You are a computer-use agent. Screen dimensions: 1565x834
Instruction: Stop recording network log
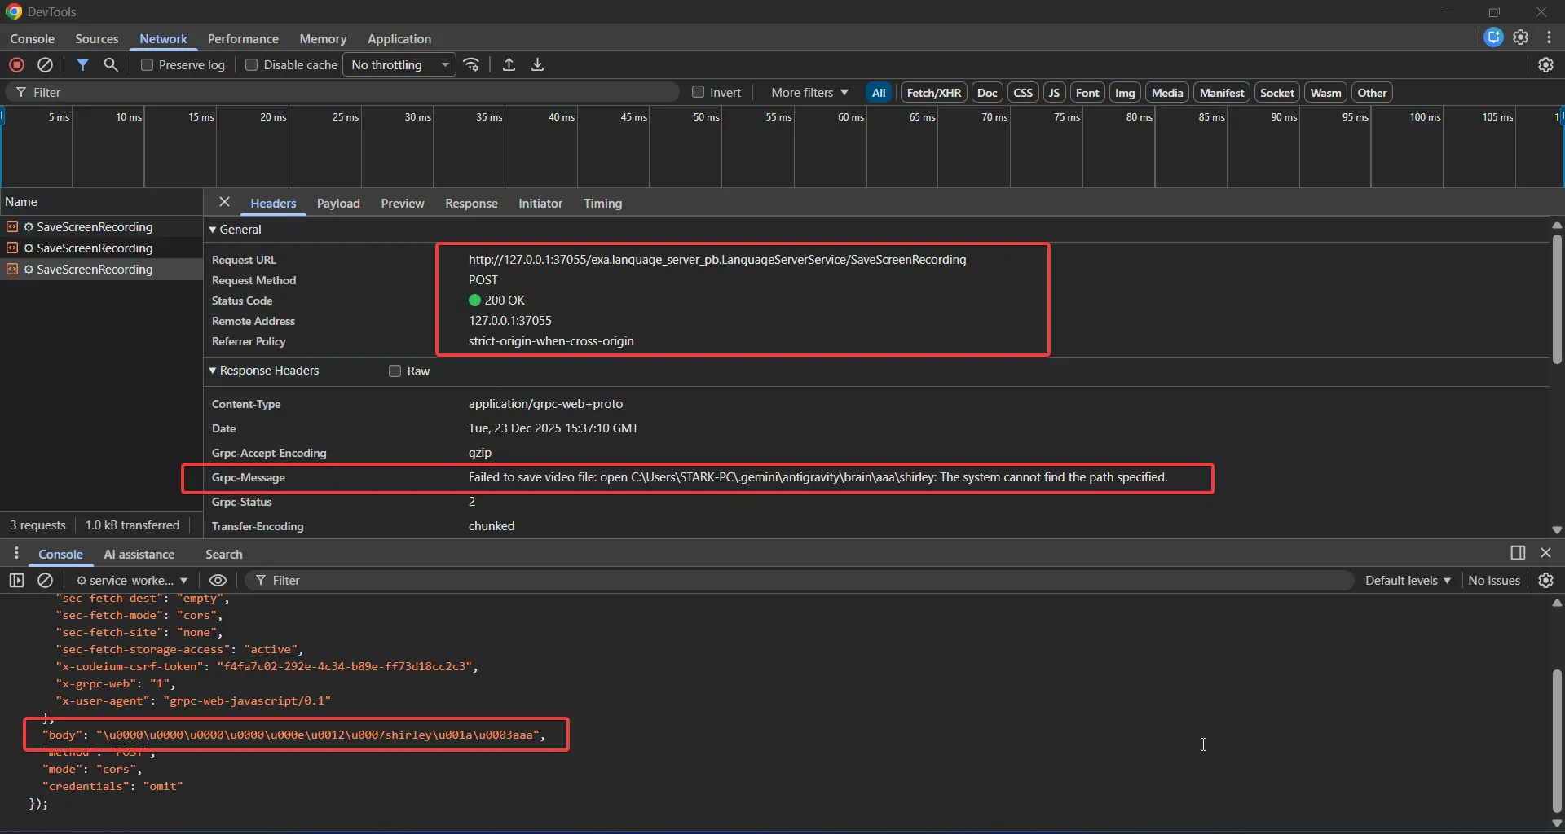point(16,65)
